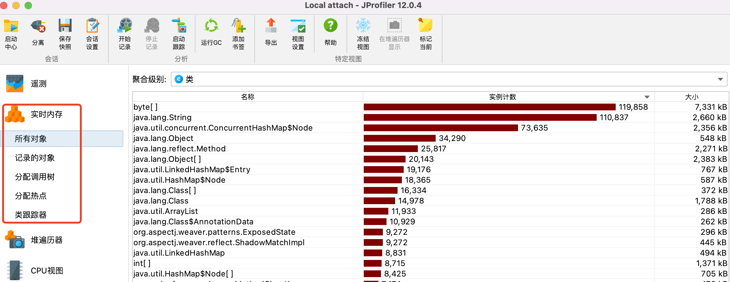
Task: Click the sort arrow in 实例计数 header
Action: pyautogui.click(x=647, y=97)
